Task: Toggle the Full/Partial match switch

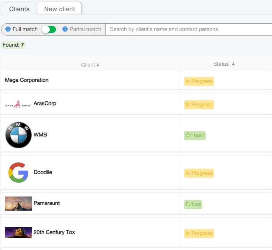Action: (49, 29)
